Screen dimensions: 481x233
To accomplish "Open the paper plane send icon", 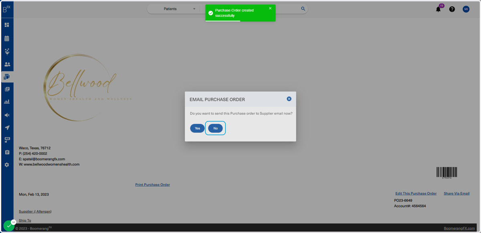I will pos(7,128).
